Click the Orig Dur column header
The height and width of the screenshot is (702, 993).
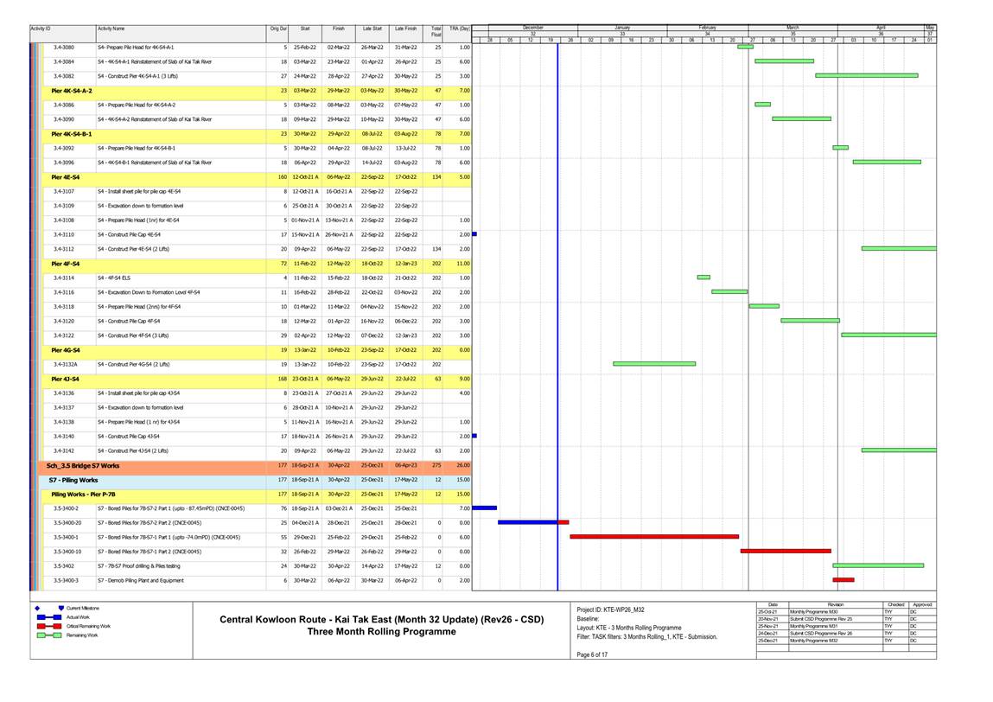click(x=278, y=29)
